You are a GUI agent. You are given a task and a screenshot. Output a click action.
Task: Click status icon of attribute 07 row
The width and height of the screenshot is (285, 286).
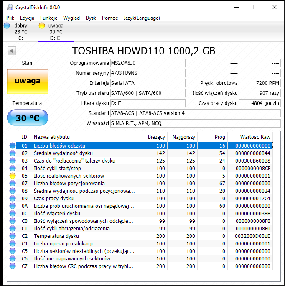click(x=13, y=183)
